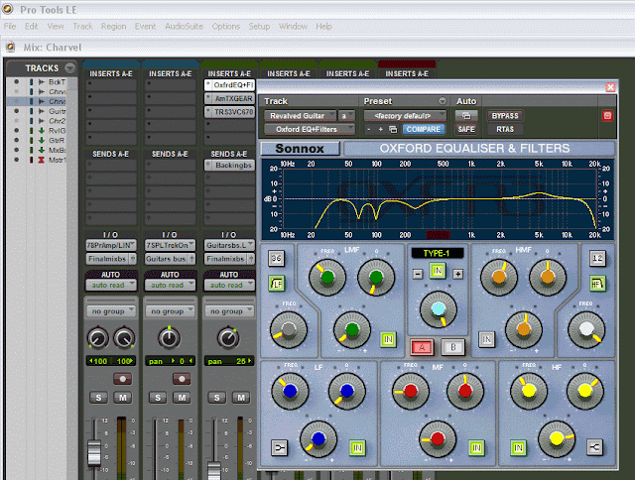Click the SAFE button
The width and height of the screenshot is (635, 480).
[x=466, y=129]
